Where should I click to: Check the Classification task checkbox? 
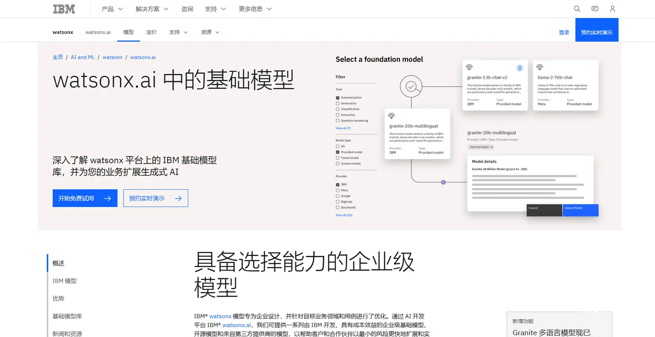338,109
